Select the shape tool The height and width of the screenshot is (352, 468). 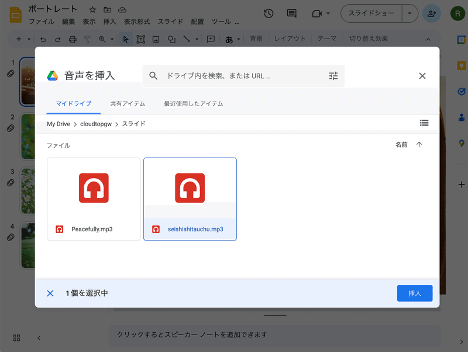click(171, 39)
